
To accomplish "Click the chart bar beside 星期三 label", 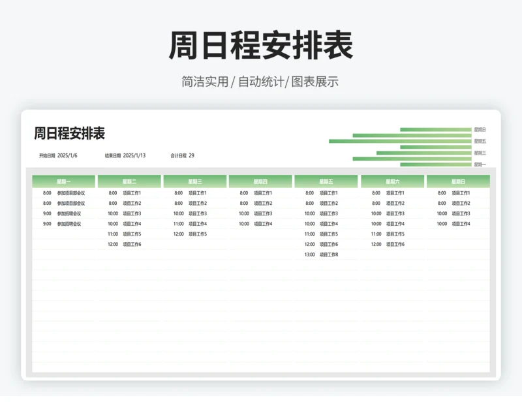I will pyautogui.click(x=423, y=153).
